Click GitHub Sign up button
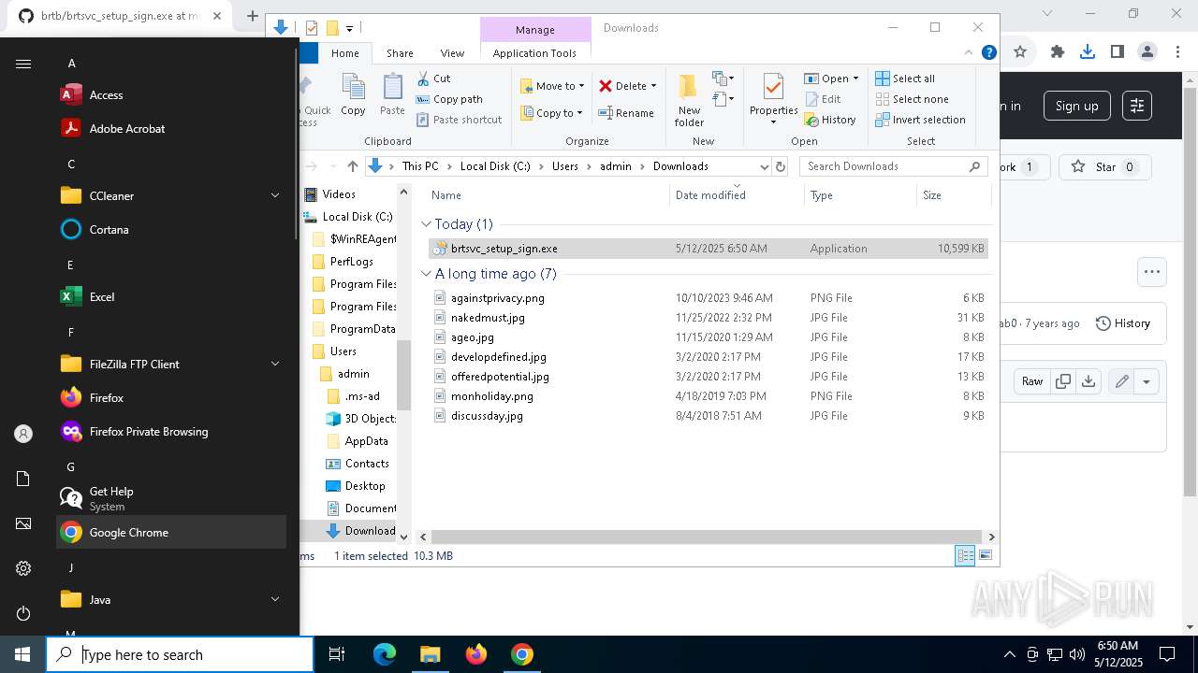The width and height of the screenshot is (1198, 673). pyautogui.click(x=1077, y=106)
